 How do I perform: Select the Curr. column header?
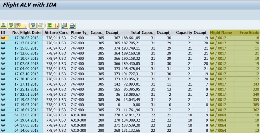click(64, 33)
